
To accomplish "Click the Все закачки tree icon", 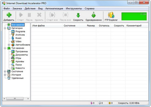I will click(9, 25).
